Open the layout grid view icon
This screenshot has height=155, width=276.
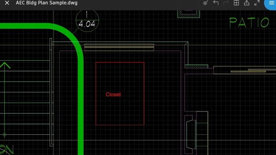pos(236,3)
